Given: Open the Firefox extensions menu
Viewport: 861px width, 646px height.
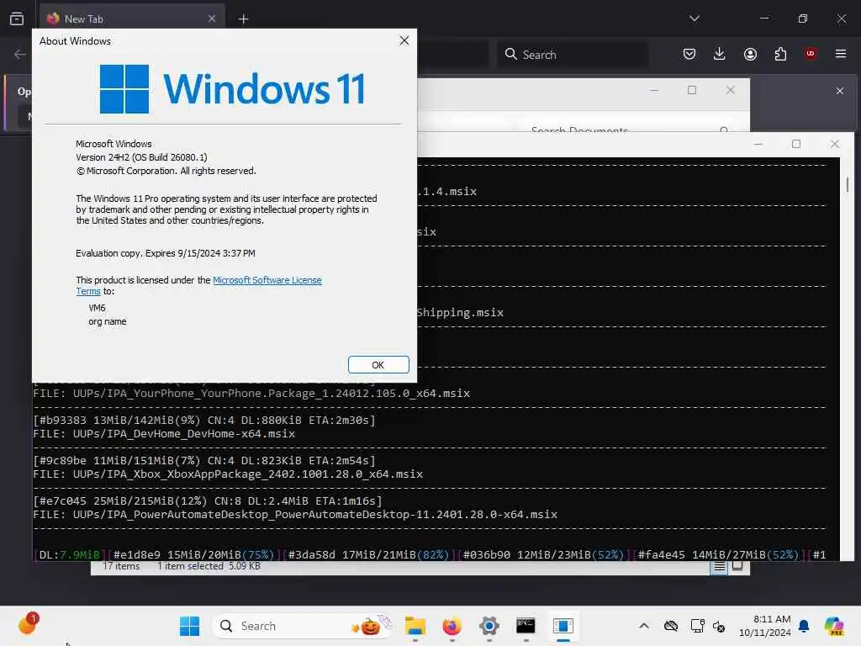Looking at the screenshot, I should [x=780, y=54].
